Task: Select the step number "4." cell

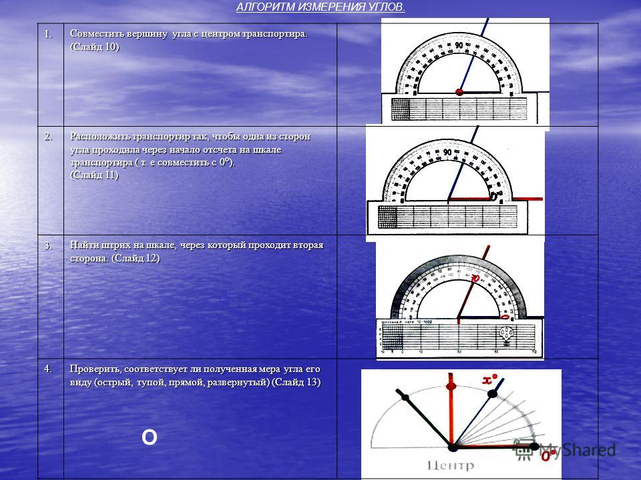Action: [51, 419]
